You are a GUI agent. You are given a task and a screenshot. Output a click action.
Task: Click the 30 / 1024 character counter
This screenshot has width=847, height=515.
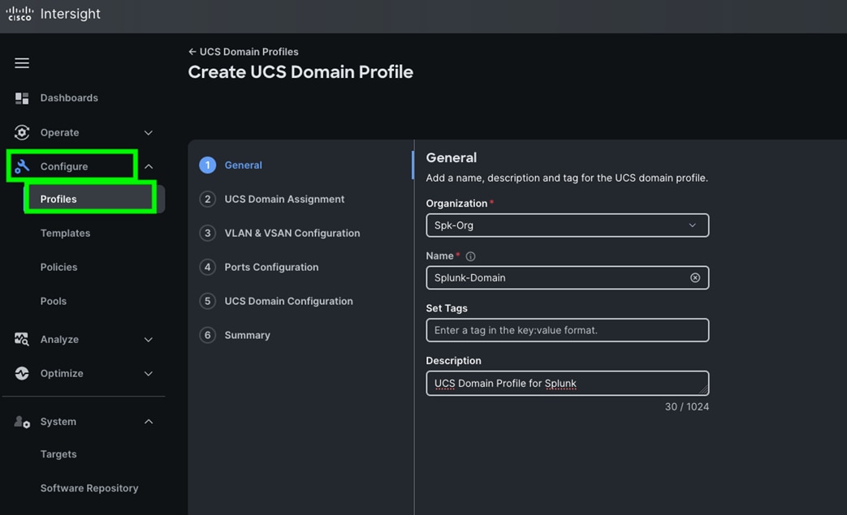[686, 406]
